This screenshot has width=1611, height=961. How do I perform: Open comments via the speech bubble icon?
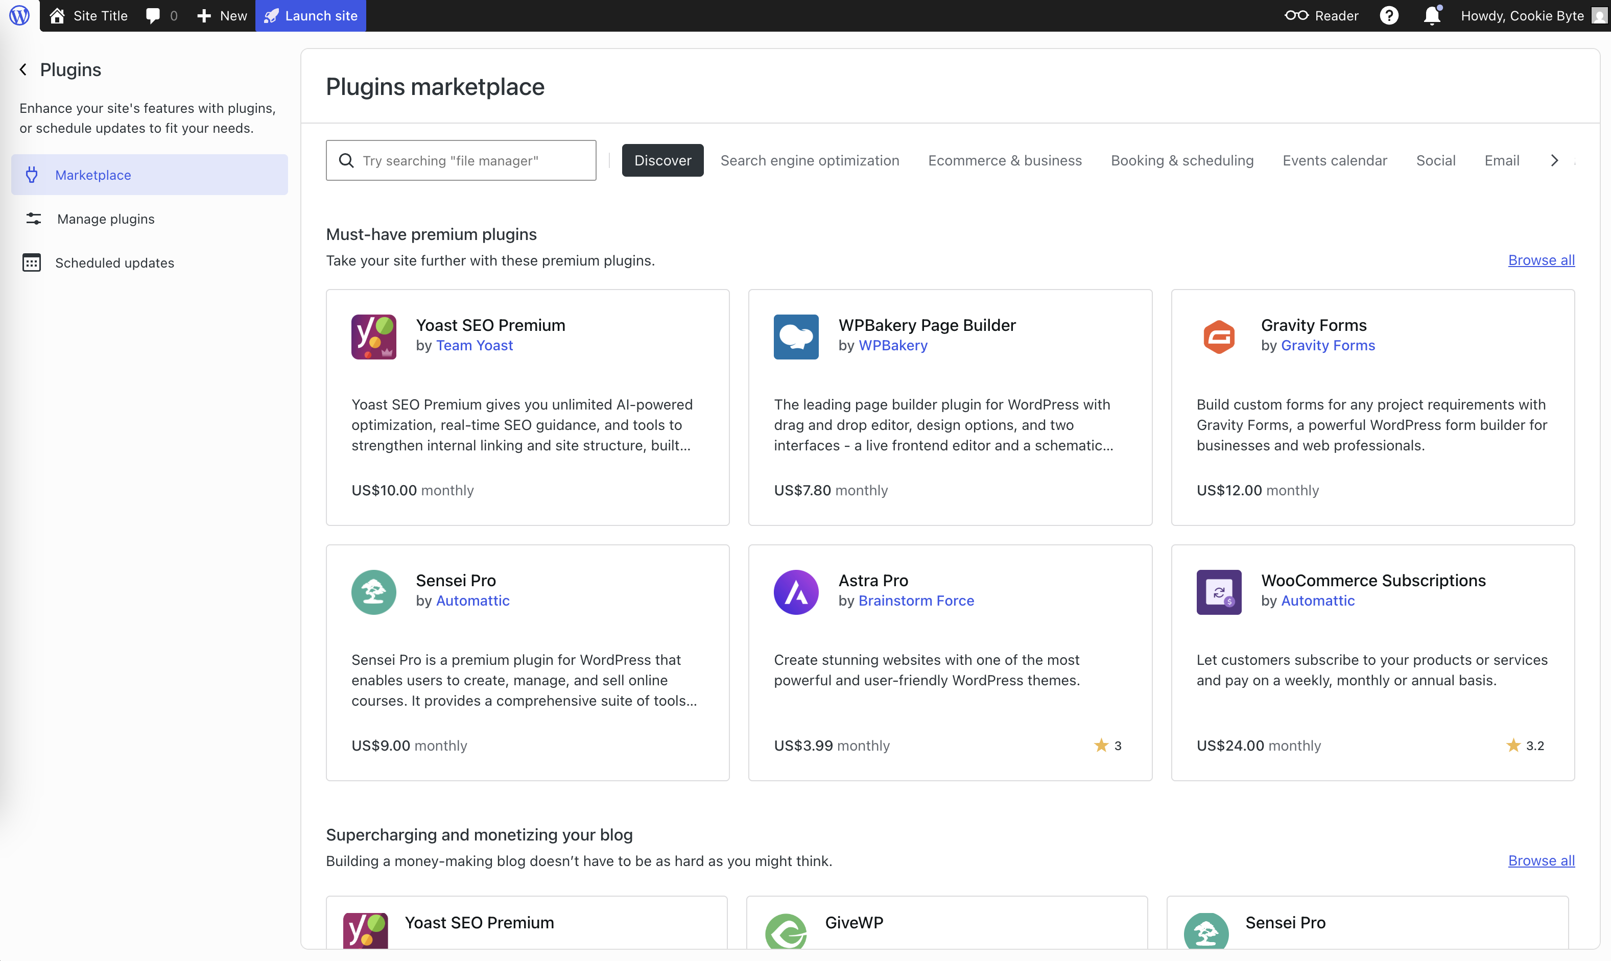pyautogui.click(x=153, y=15)
